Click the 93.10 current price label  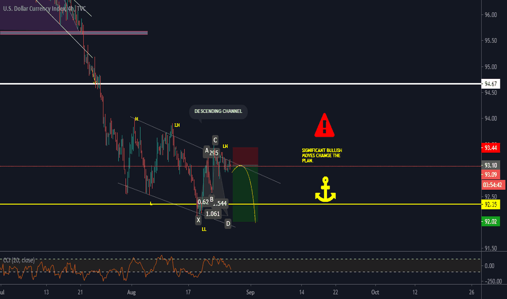tap(491, 165)
